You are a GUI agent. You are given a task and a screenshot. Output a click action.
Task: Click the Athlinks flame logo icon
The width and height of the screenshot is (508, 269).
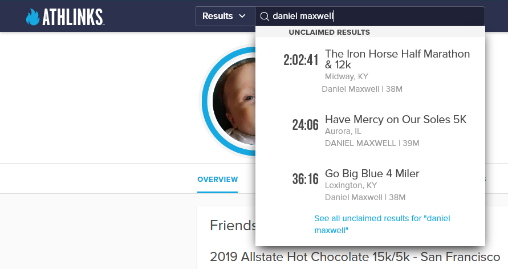click(33, 17)
